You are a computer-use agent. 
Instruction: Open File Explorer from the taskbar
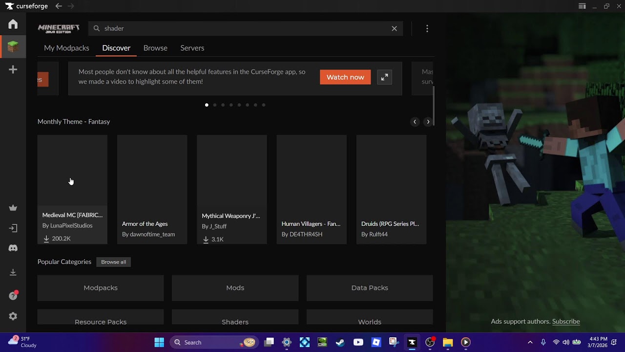point(448,342)
